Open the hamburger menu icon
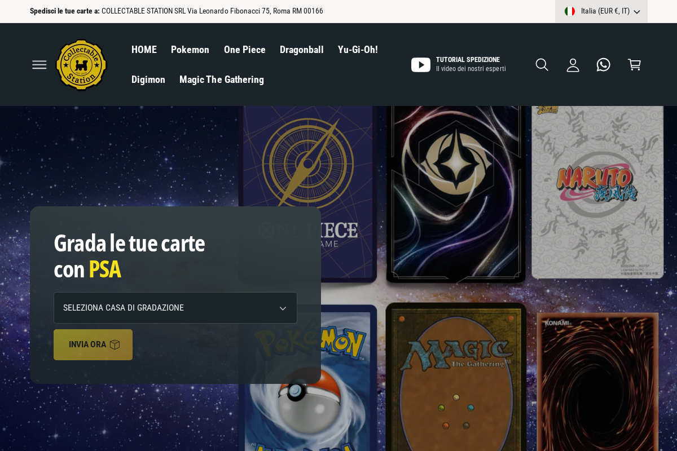Screen dimensions: 677x451 pyautogui.click(x=39, y=64)
